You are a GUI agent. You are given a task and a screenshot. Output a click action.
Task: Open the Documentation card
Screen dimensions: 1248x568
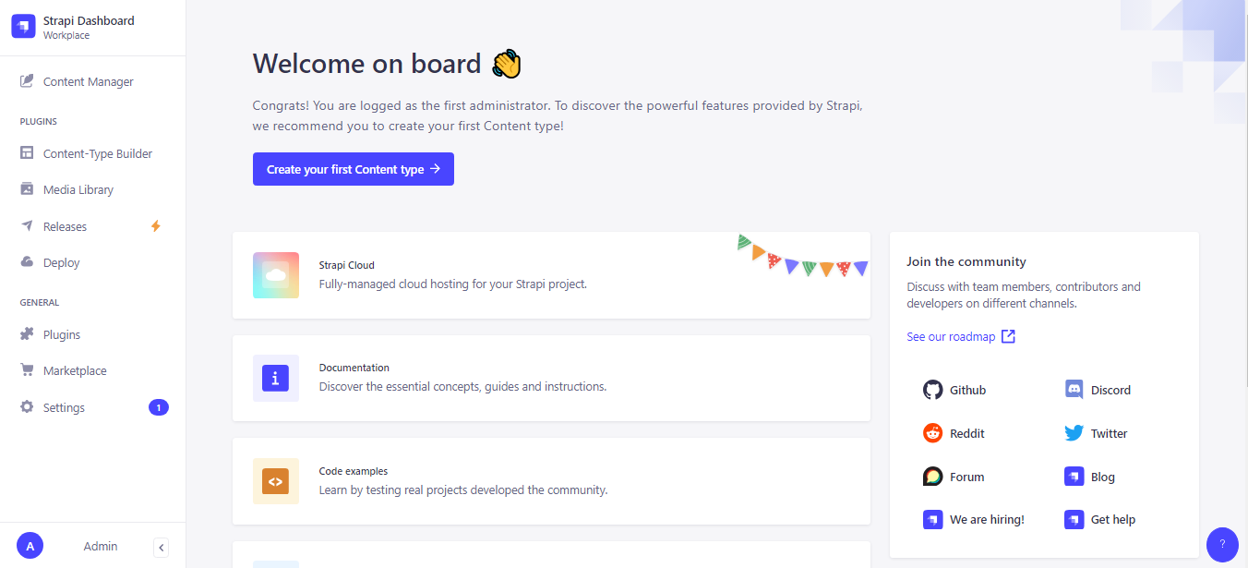coord(551,378)
